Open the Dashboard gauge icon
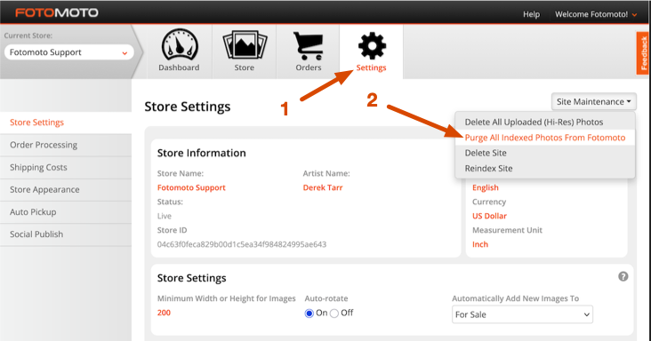Viewport: 651px width, 341px height. tap(180, 44)
